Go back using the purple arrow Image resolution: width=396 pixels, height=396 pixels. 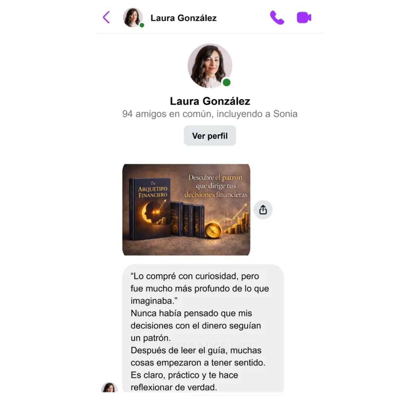coord(106,17)
